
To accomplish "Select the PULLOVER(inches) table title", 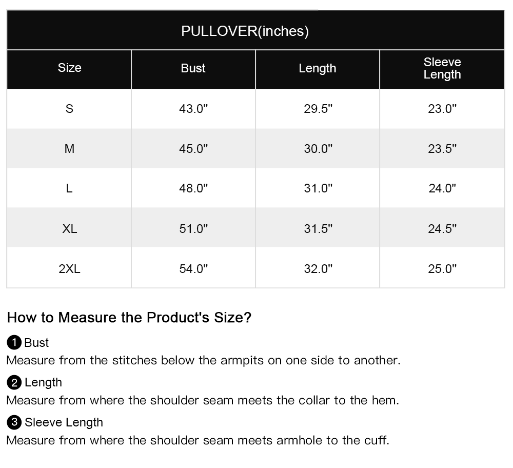I will [x=245, y=31].
